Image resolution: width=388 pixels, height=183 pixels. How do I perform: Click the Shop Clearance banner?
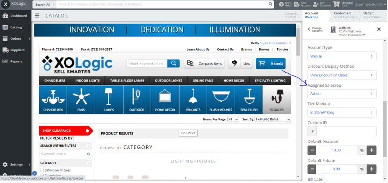(x=66, y=131)
